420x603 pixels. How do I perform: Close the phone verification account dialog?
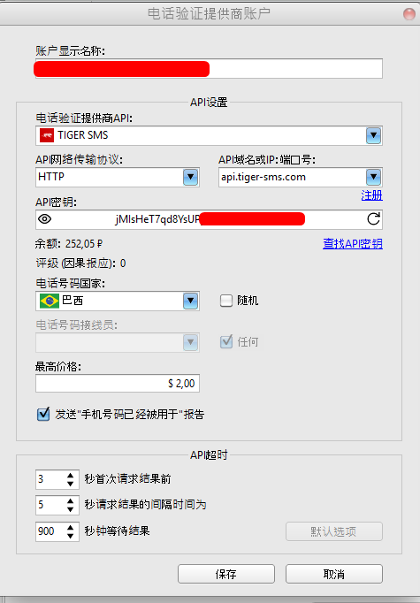pos(409,14)
